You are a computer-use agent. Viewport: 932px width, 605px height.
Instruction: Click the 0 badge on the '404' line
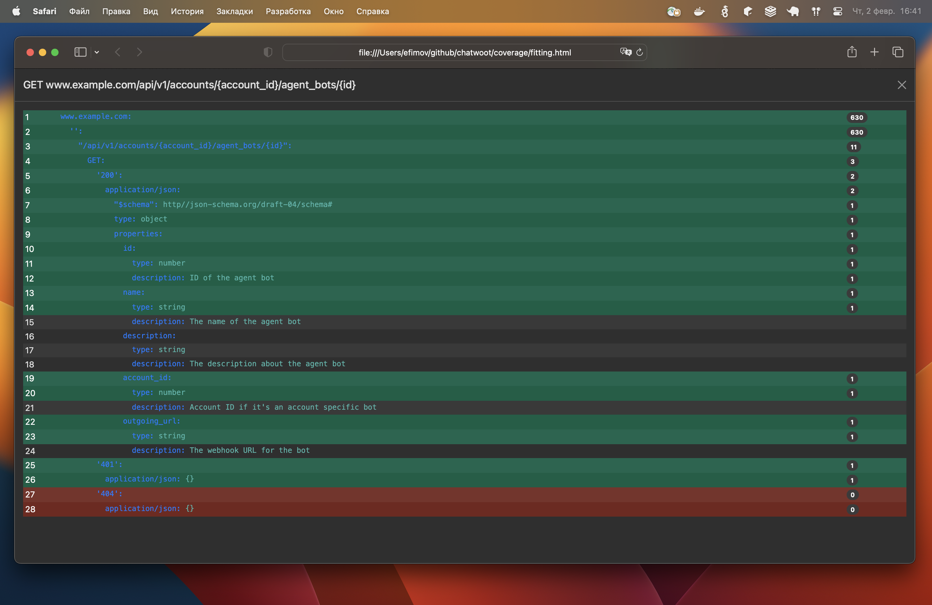tap(852, 495)
